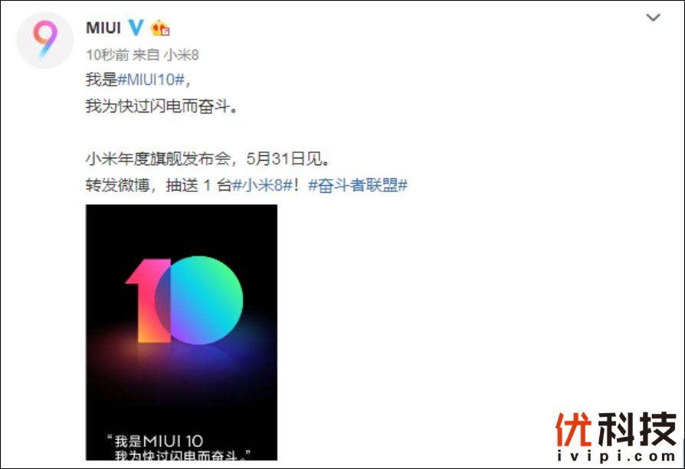Viewport: 685px width, 469px height.
Task: Open the MIUI 9 profile avatar
Action: [45, 40]
